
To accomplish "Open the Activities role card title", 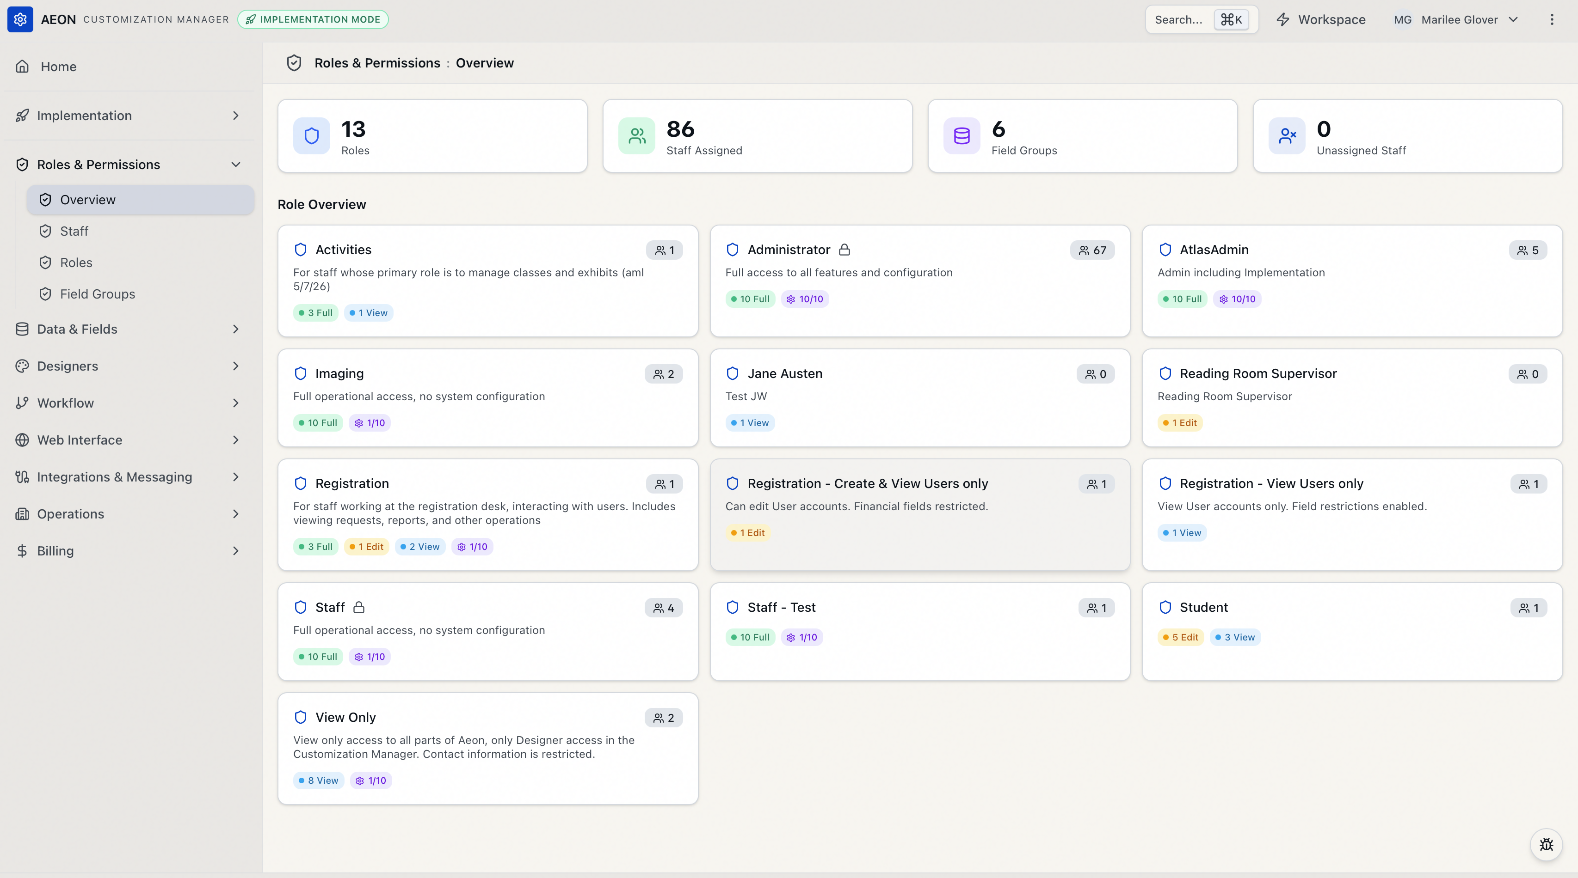I will coord(343,250).
